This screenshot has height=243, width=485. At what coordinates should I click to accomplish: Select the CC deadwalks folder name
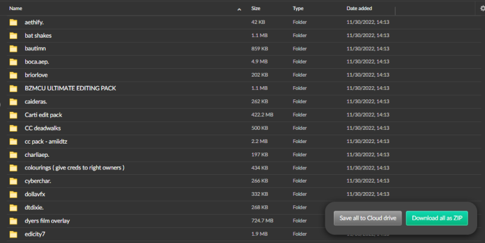click(x=43, y=128)
